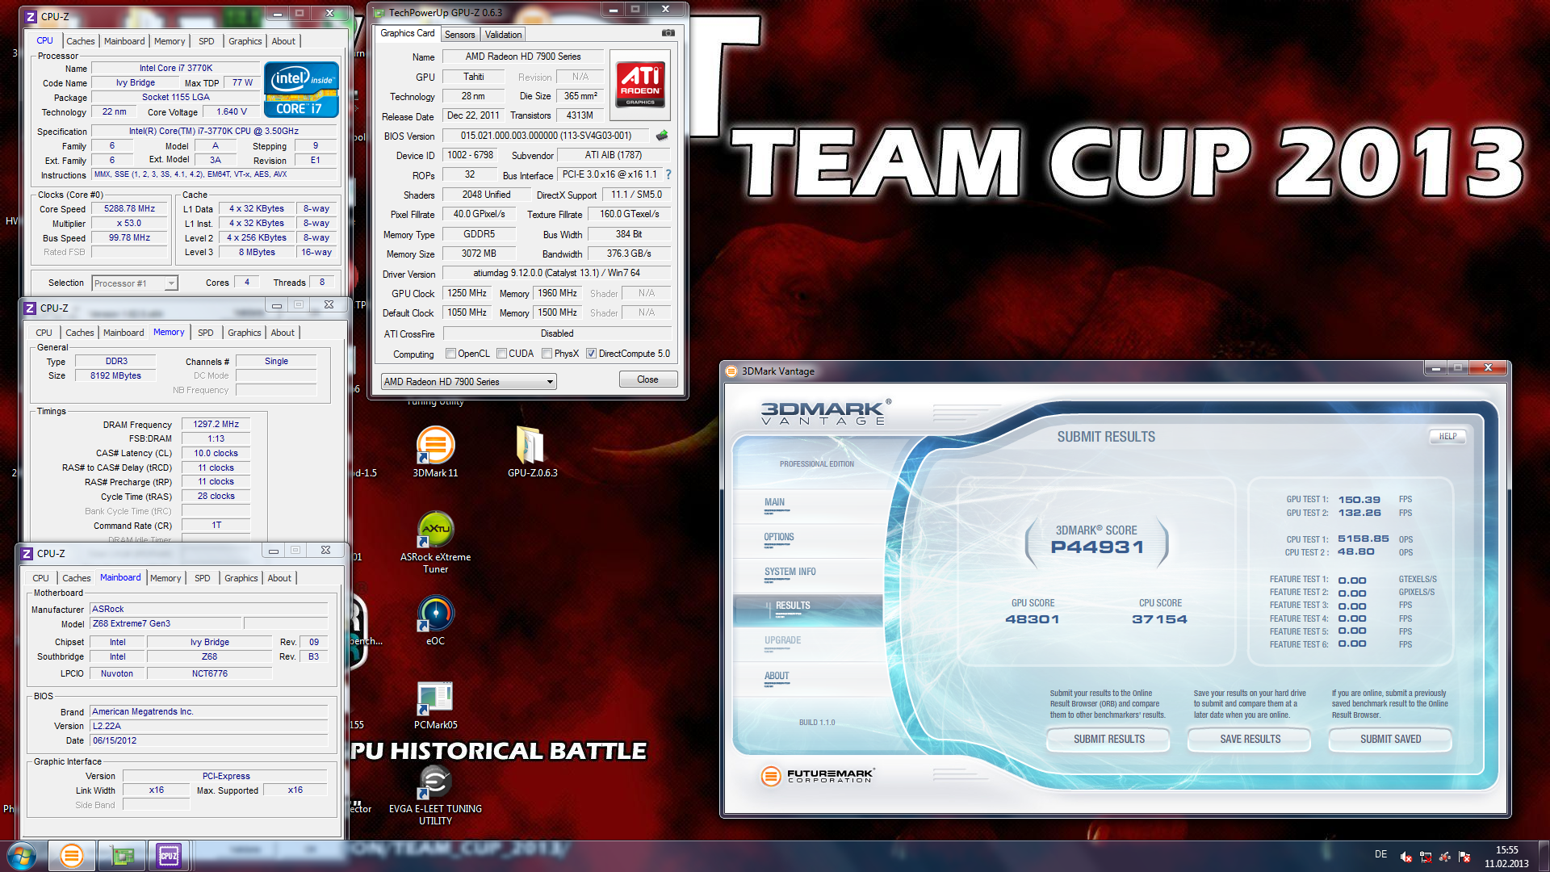Toggle the CUDA checkbox
The image size is (1550, 872).
502,354
